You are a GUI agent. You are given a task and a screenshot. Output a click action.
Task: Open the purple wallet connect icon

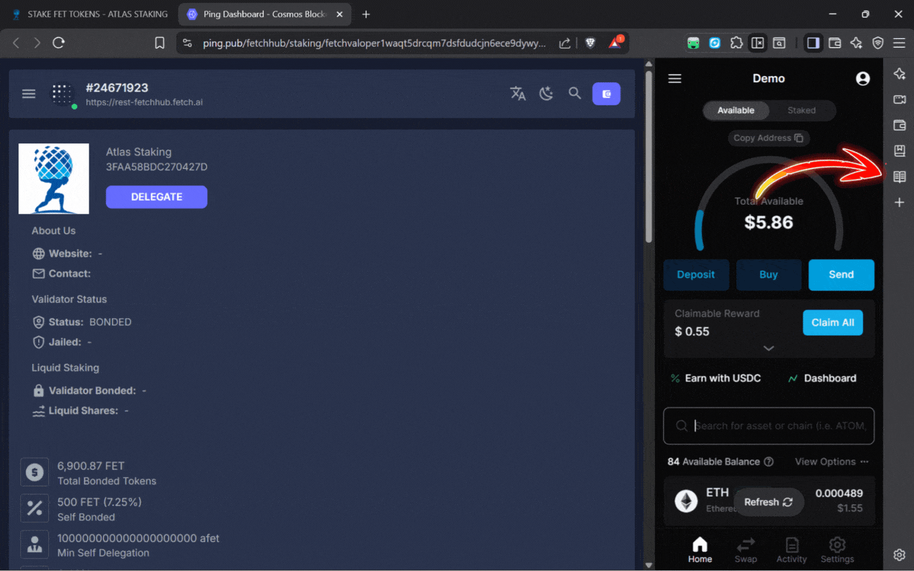point(606,93)
